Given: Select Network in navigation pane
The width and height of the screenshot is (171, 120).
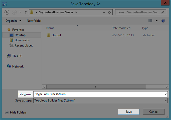Looking at the screenshot, I should tap(18, 66).
